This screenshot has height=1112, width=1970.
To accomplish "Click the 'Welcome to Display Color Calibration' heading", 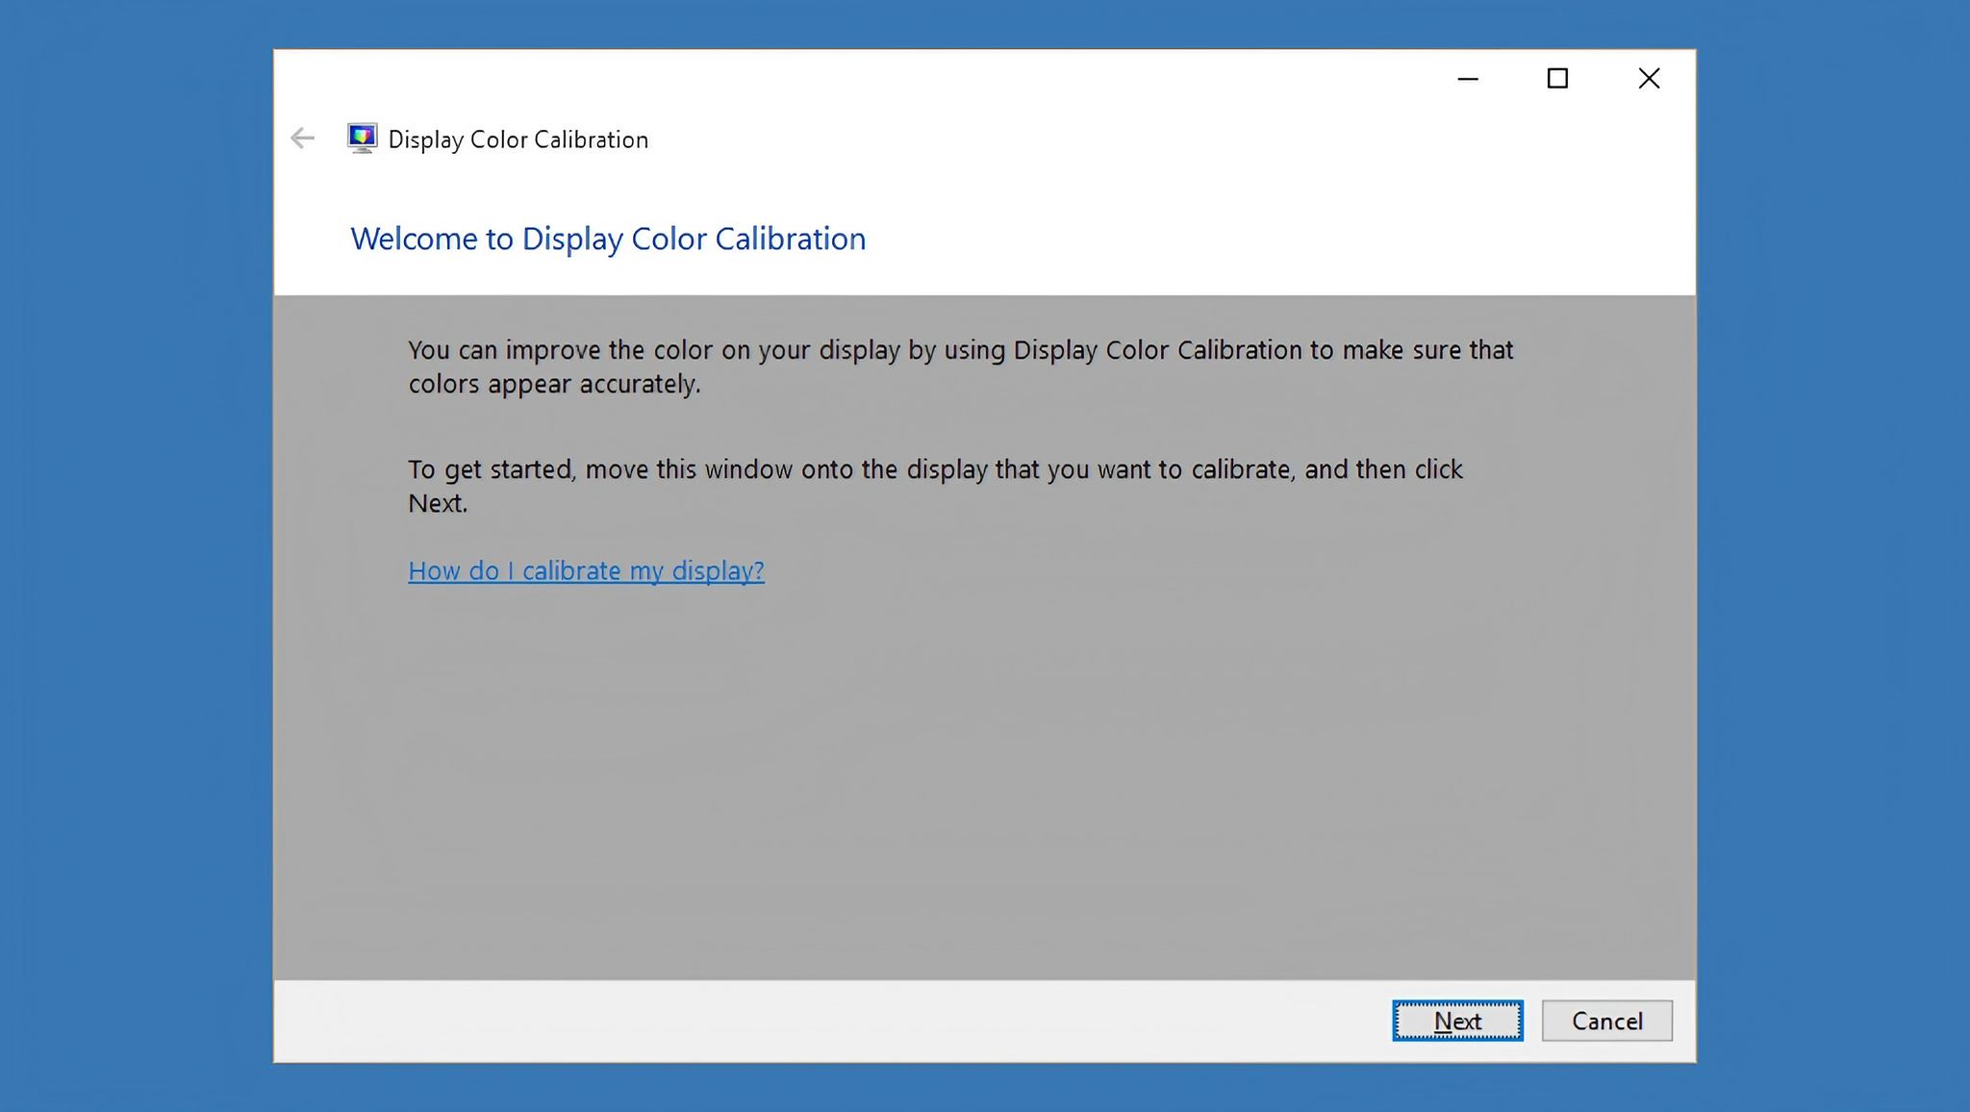I will [608, 239].
